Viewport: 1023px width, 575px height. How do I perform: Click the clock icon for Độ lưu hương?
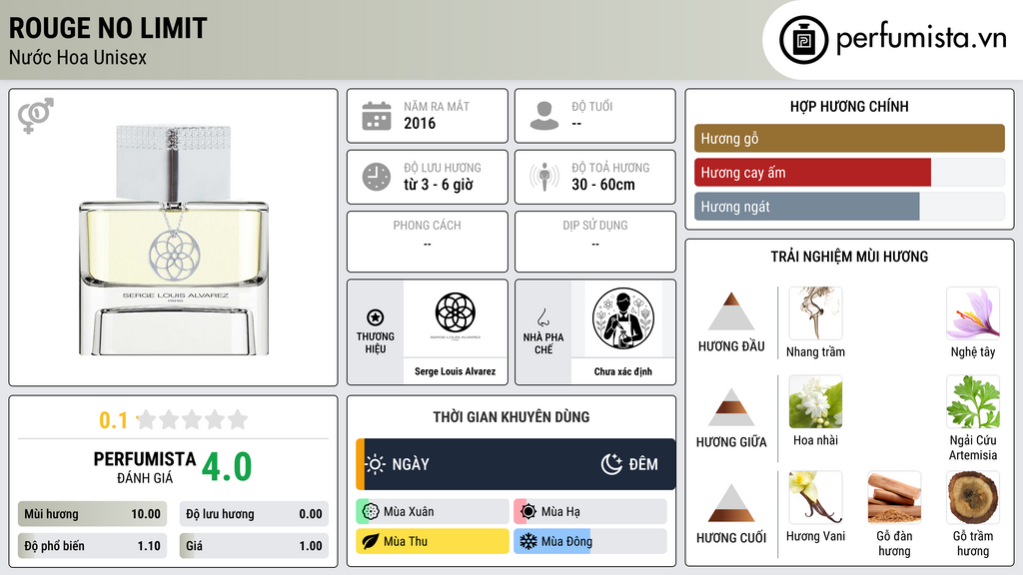(x=377, y=177)
